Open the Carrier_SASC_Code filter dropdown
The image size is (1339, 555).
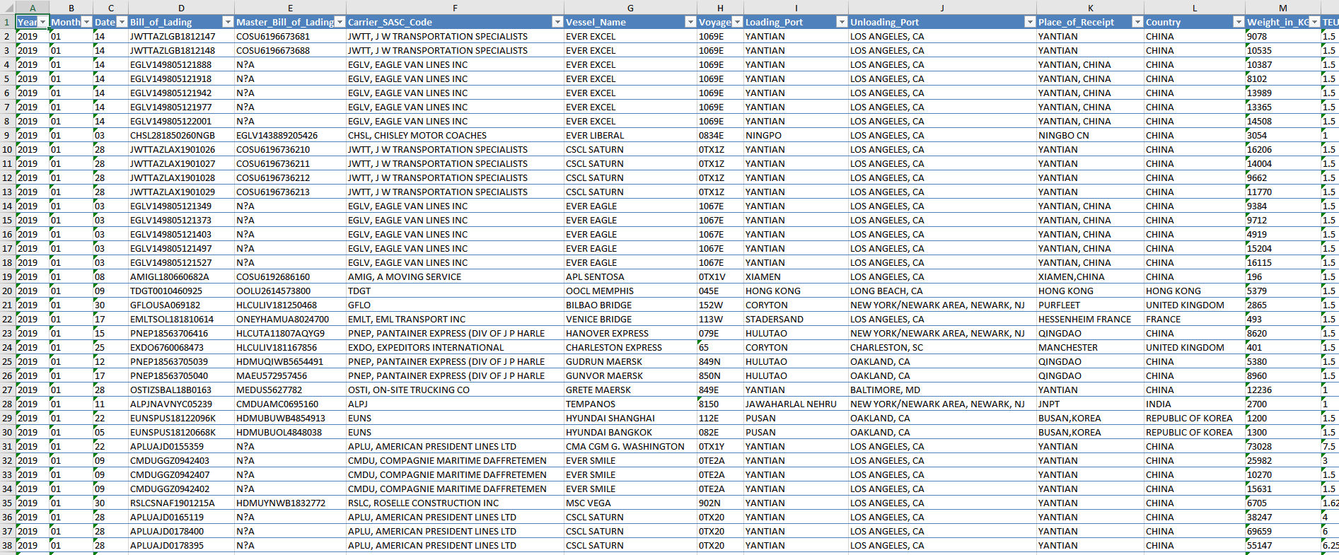click(557, 22)
